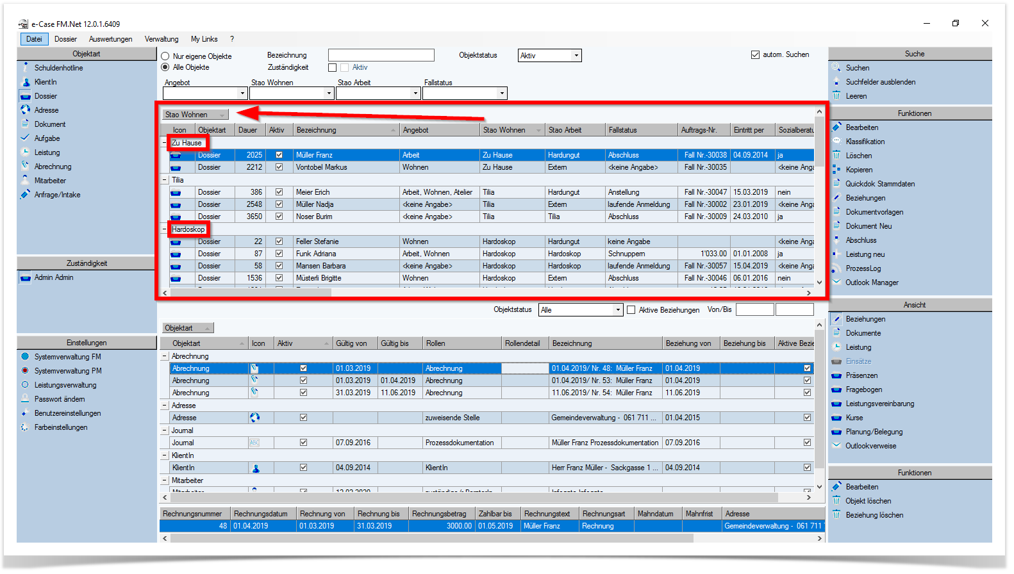The width and height of the screenshot is (1014, 574).
Task: Select the Mitarbeiter icon
Action: tap(26, 180)
